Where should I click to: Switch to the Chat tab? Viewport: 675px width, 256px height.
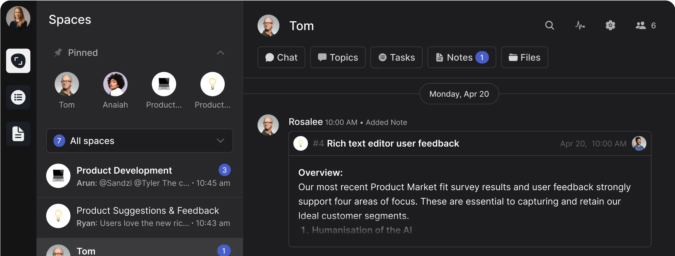click(281, 57)
